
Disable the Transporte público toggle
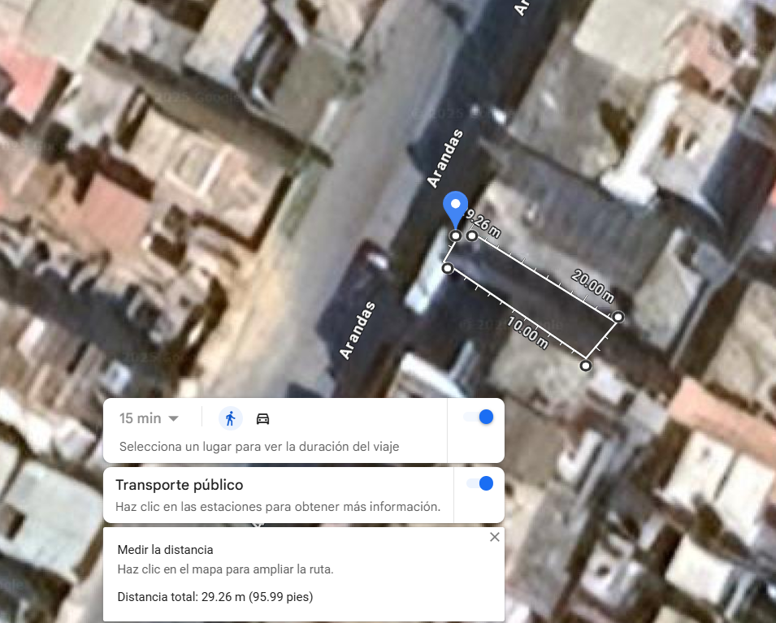click(479, 483)
